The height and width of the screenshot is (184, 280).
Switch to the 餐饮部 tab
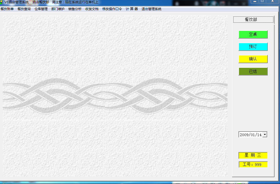tap(253, 19)
